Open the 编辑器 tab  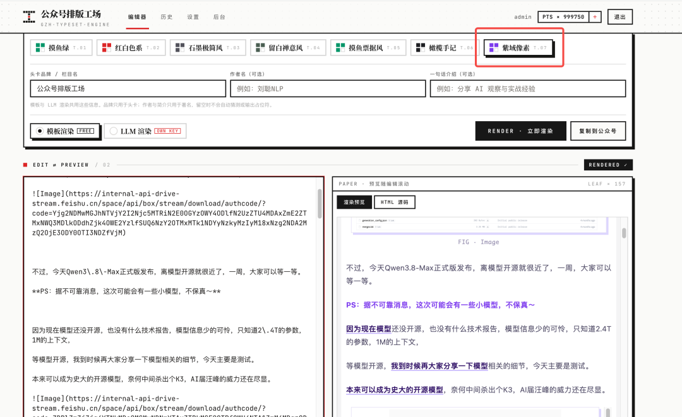tap(137, 17)
